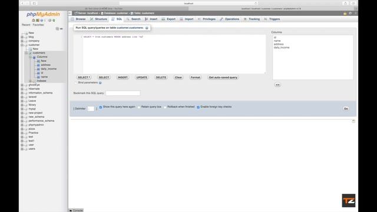The width and height of the screenshot is (377, 212).
Task: Click the small icon at the results area right edge
Action: pos(353,121)
